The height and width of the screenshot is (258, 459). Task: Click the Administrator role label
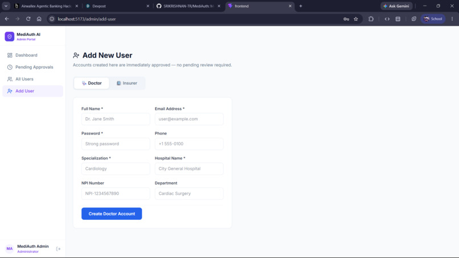[x=28, y=252]
